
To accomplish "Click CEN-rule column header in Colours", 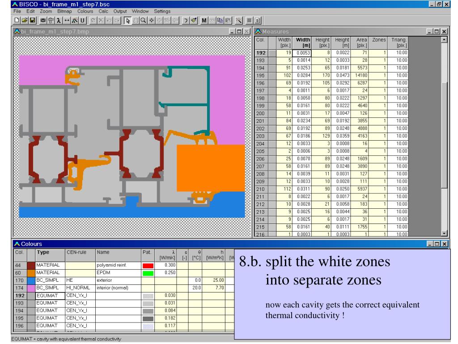I will pyautogui.click(x=80, y=255).
